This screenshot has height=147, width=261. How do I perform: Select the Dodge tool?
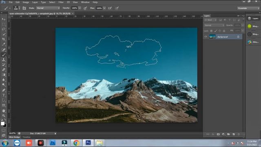click(4, 85)
